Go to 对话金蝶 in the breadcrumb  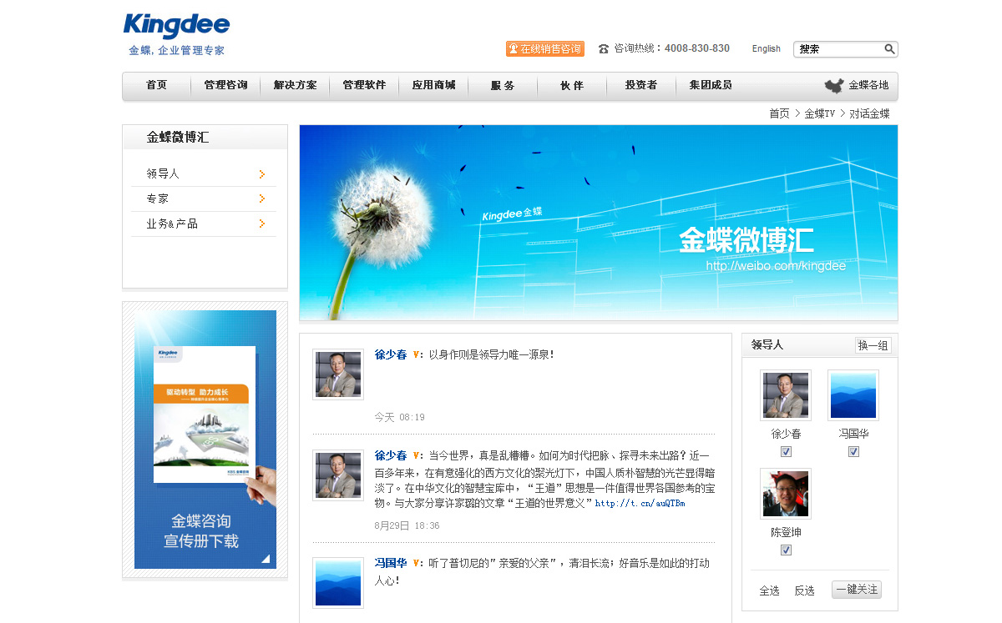(869, 113)
